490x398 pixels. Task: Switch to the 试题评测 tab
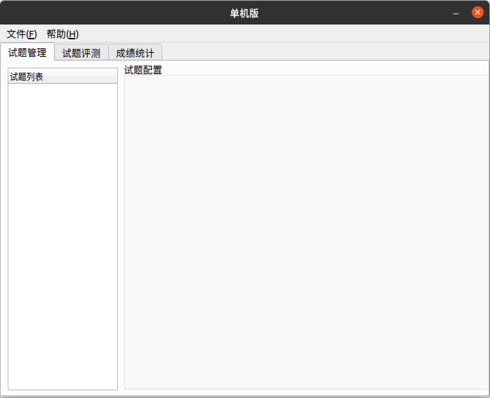[81, 53]
